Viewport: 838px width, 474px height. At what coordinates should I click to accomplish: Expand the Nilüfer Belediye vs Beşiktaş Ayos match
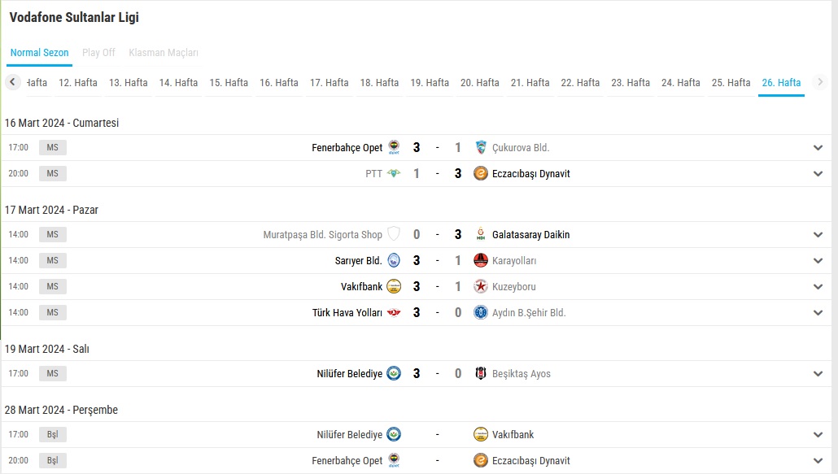[x=818, y=374]
